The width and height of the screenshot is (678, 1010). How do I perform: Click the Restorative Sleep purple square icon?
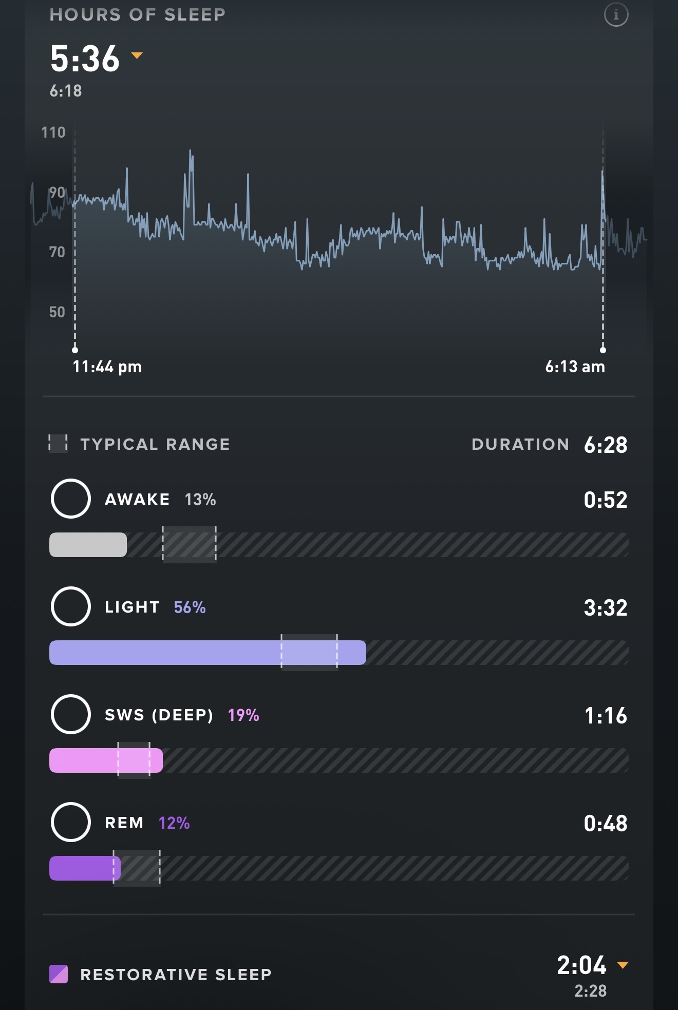click(59, 974)
